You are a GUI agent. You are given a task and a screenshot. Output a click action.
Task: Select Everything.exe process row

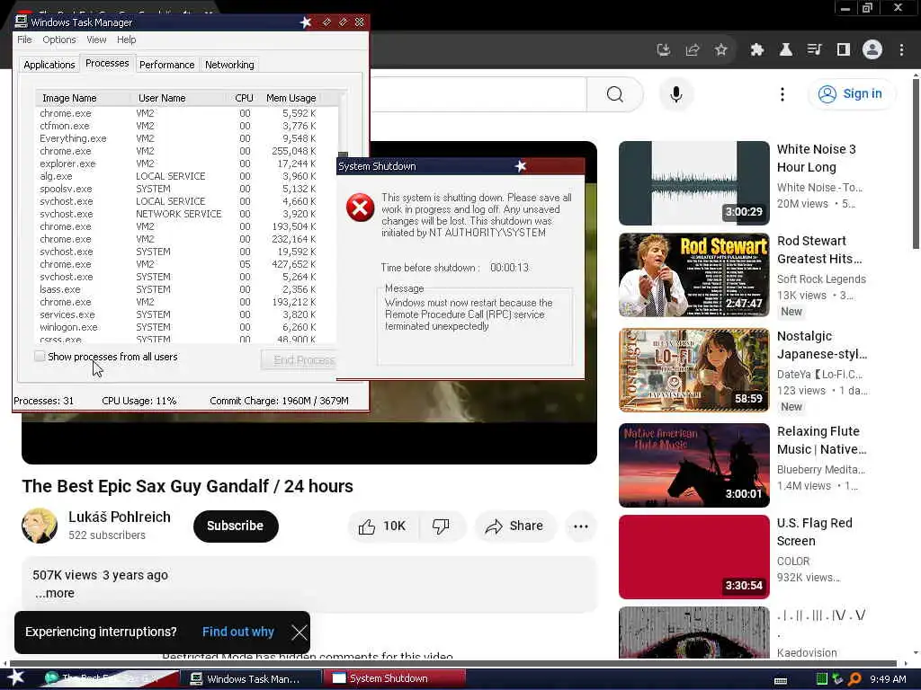(x=177, y=138)
